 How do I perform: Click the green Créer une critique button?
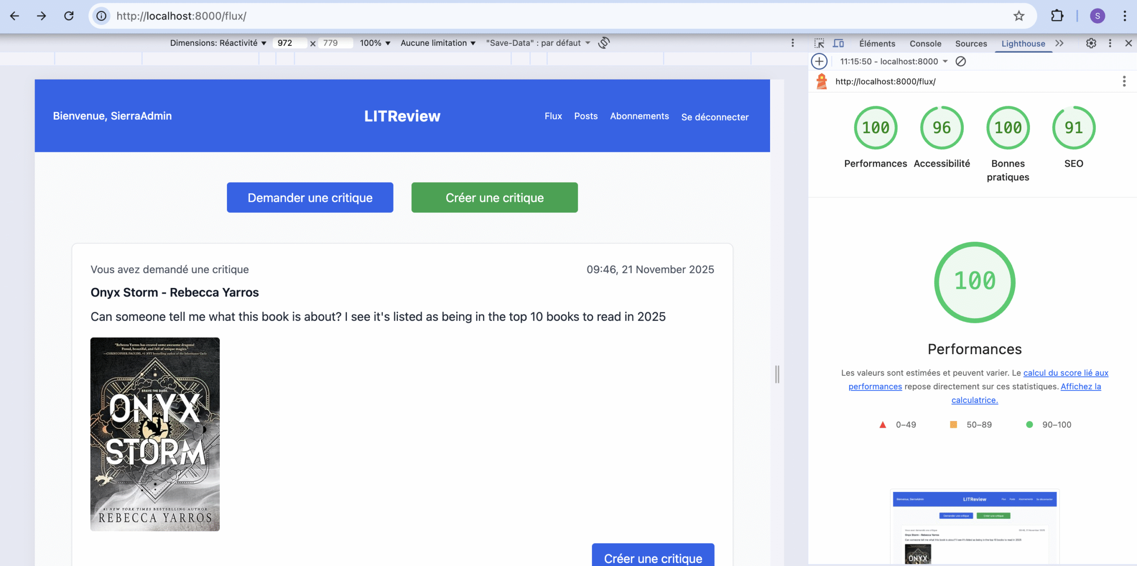tap(494, 198)
